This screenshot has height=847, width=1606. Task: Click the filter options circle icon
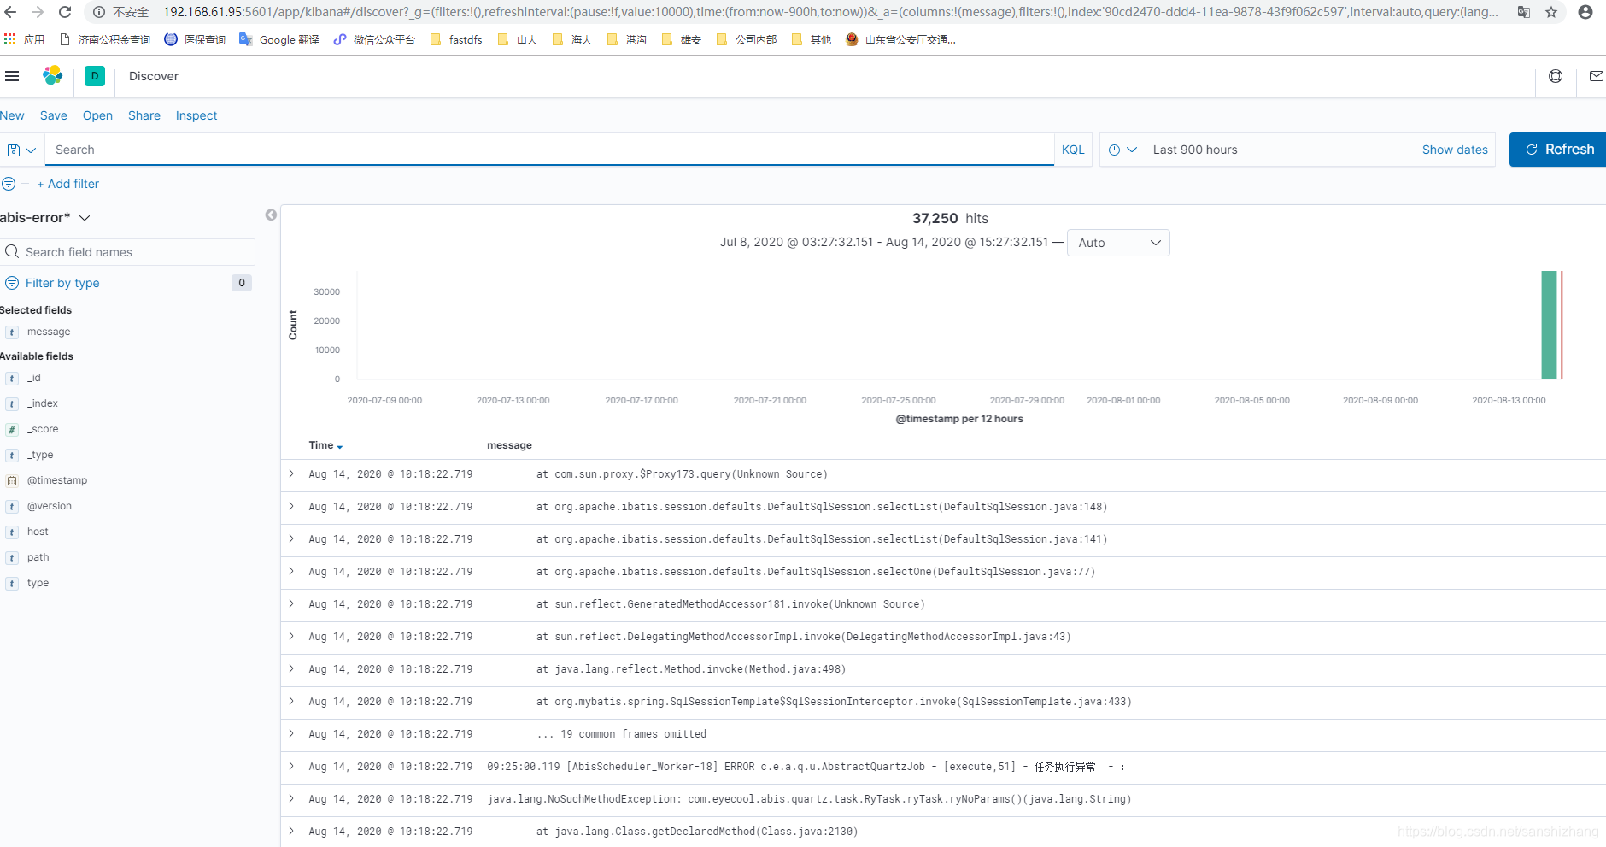pos(9,184)
